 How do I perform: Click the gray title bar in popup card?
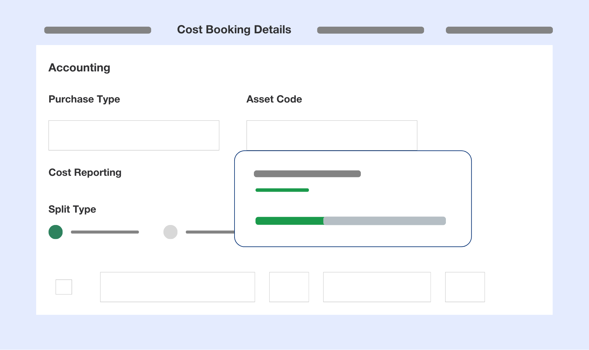pyautogui.click(x=307, y=174)
